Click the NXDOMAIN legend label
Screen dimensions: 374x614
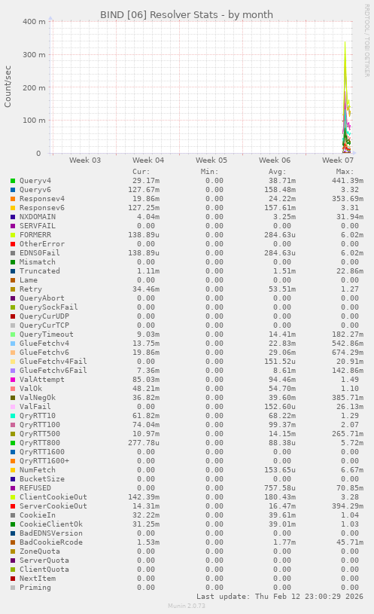(38, 217)
